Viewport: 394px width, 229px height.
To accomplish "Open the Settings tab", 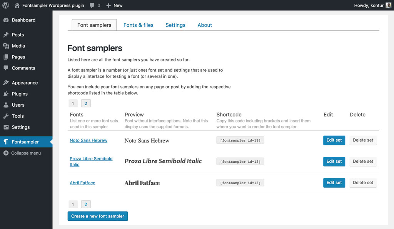I will click(175, 25).
